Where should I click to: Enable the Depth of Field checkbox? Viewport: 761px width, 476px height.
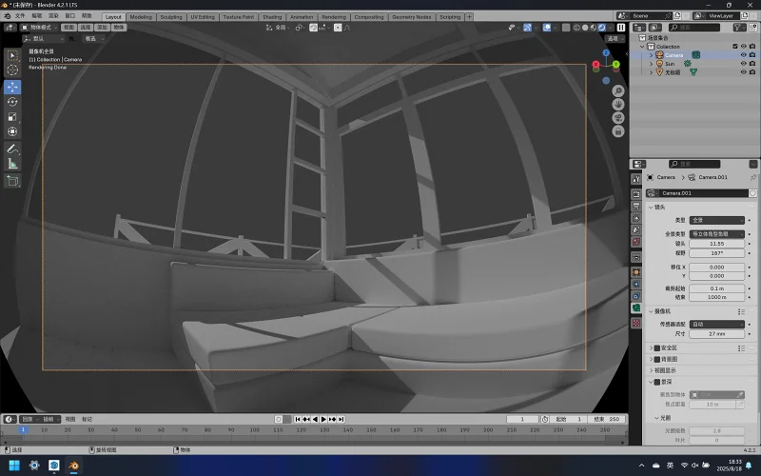[657, 383]
